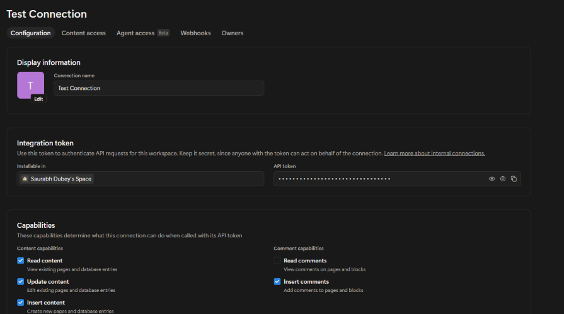Screen dimensions: 564x314
Task: Click 'Edit existing pages and database entries' text
Action: (71, 290)
